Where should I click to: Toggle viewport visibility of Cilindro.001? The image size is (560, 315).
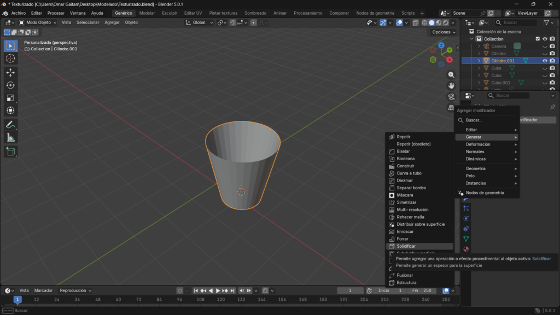[x=544, y=61]
